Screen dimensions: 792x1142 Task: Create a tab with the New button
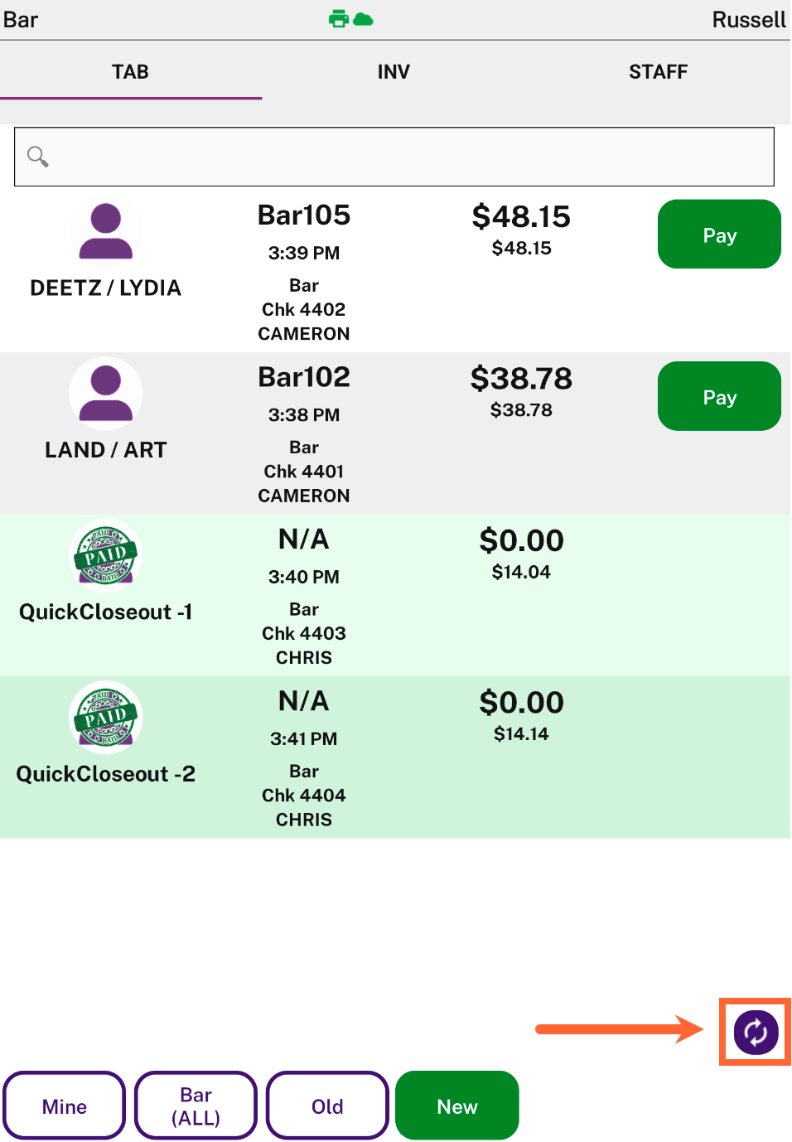coord(457,1106)
